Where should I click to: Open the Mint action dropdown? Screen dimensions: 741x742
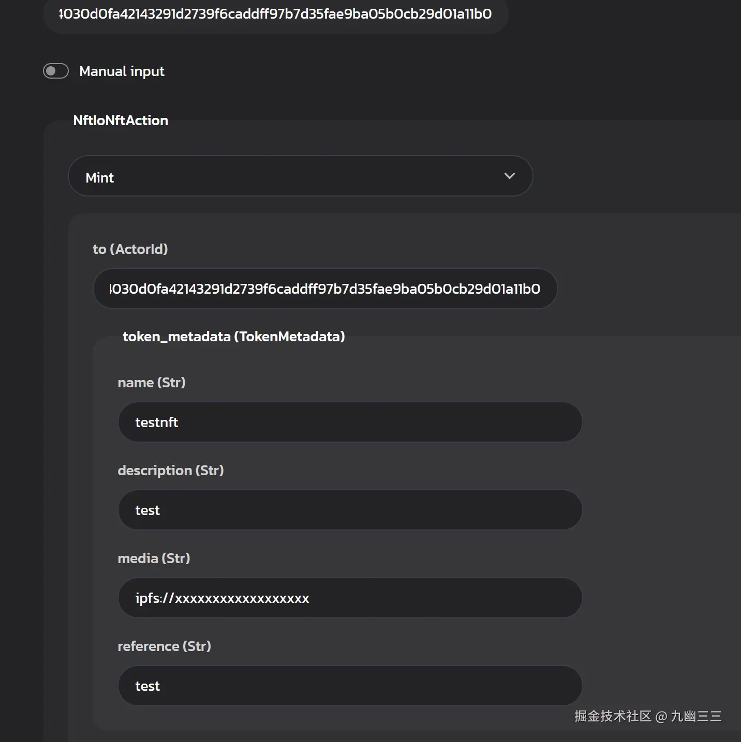coord(300,176)
